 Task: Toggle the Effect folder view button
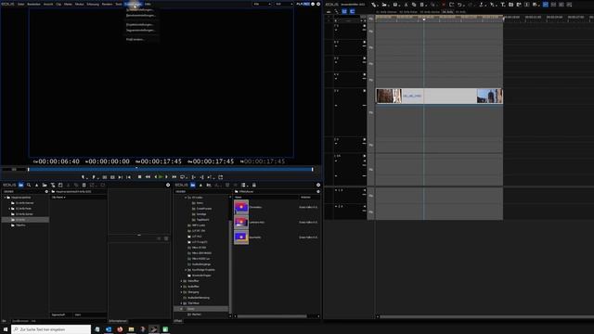click(193, 186)
